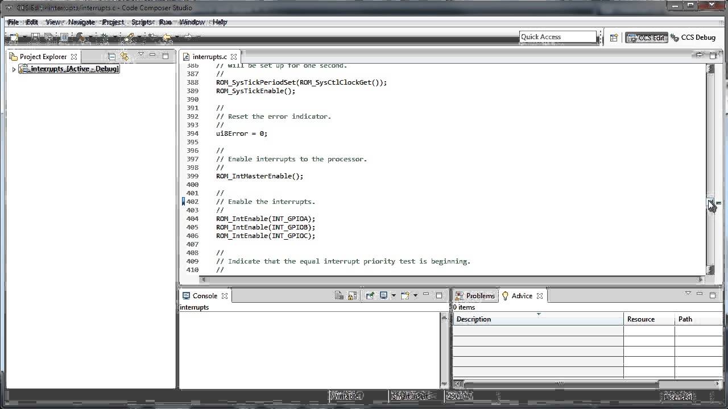Open the Scripts menu
The height and width of the screenshot is (409, 728).
142,22
